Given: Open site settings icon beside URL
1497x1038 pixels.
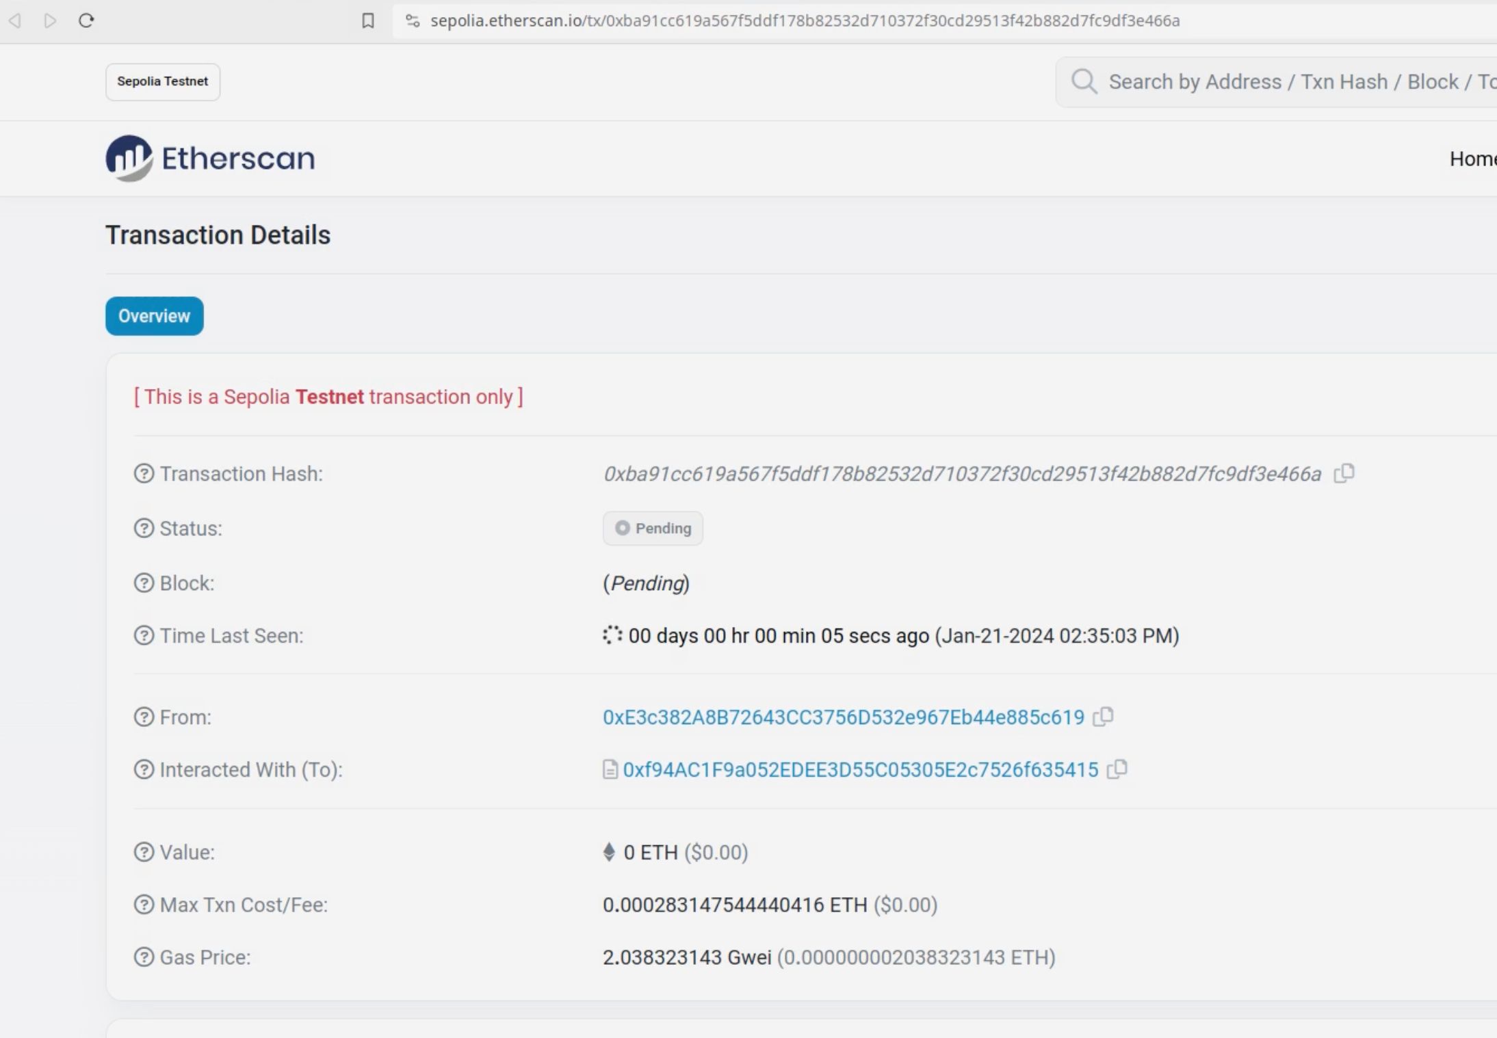Looking at the screenshot, I should 413,21.
